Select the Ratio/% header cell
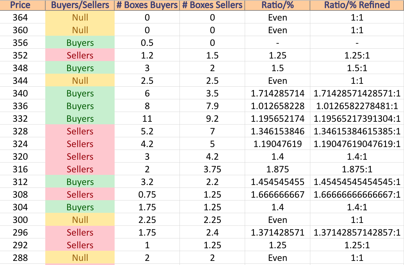Screen dimensions: 404x265 pyautogui.click(x=277, y=5)
